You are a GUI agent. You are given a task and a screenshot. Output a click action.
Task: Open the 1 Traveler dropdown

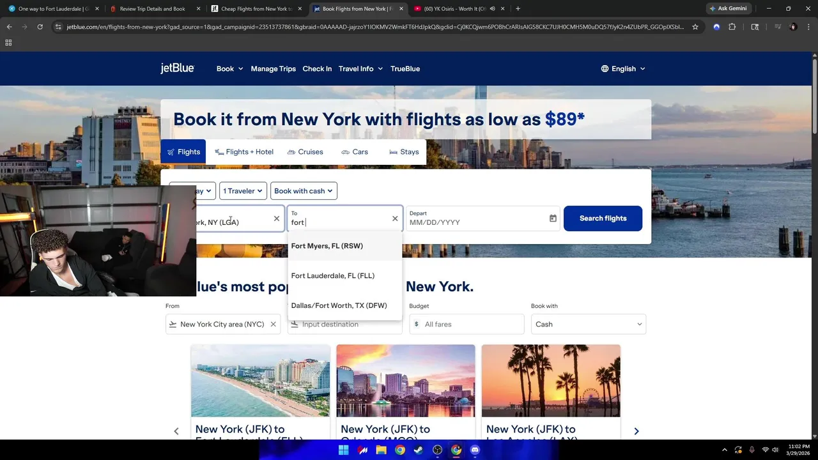[243, 191]
